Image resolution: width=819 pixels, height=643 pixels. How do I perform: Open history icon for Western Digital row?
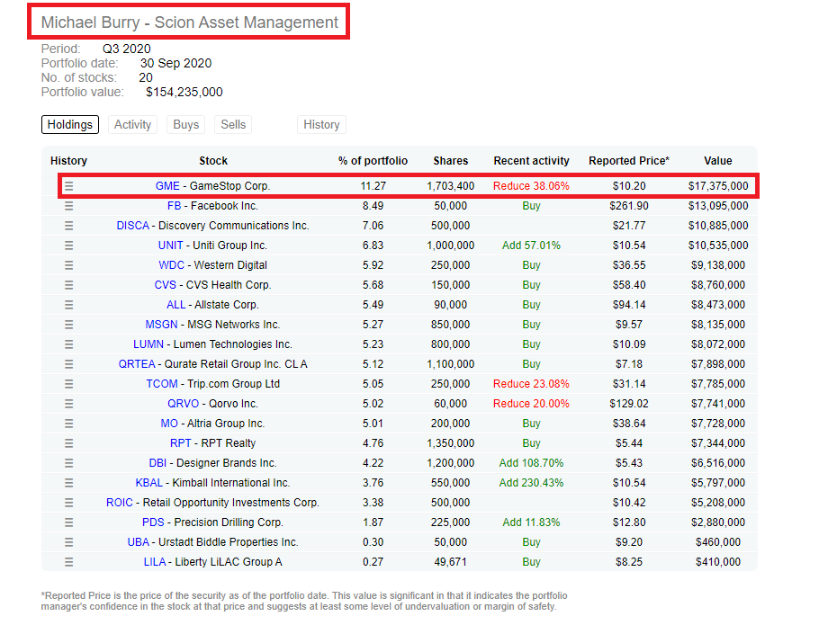click(69, 265)
